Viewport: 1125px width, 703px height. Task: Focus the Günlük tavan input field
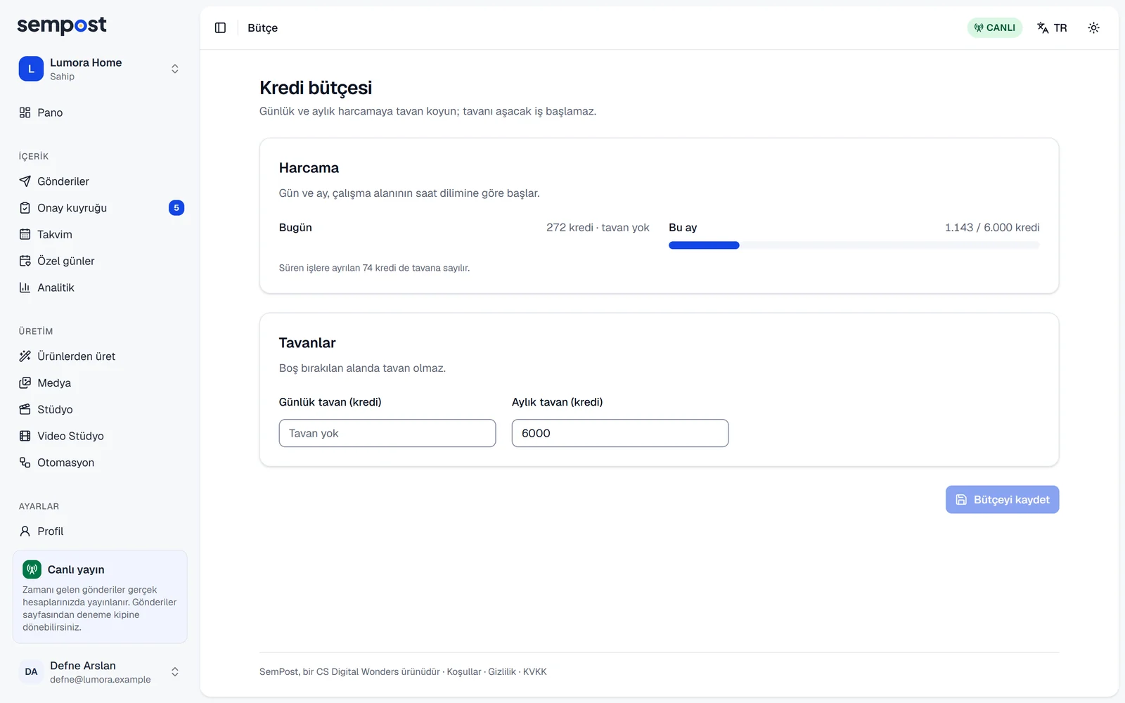(x=387, y=433)
